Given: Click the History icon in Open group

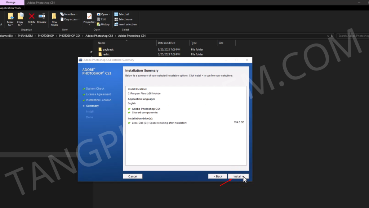Looking at the screenshot, I should [x=103, y=24].
